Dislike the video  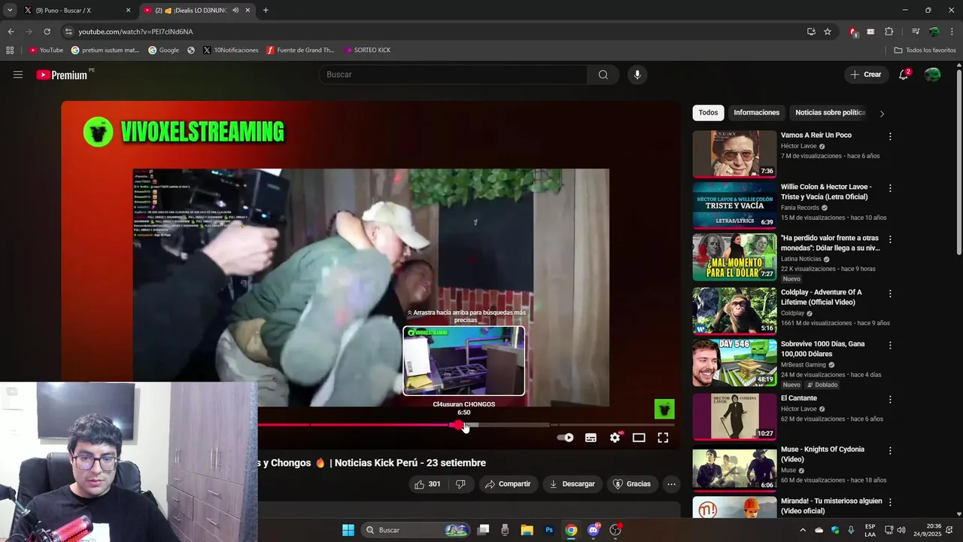[x=460, y=484]
